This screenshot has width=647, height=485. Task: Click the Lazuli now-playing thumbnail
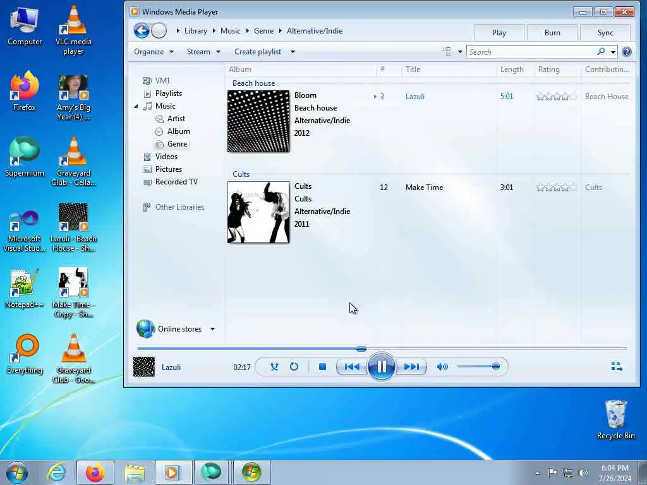pyautogui.click(x=144, y=367)
